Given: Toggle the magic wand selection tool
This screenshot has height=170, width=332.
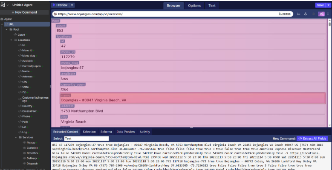Looking at the screenshot, I should pos(321,14).
